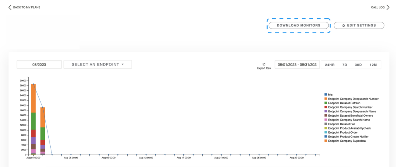
Task: Toggle the Endpoint Dataset Beneficial Owners legend entry
Action: tap(351, 115)
